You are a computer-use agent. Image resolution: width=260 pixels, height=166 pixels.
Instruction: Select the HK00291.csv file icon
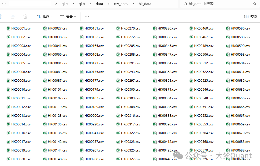[118, 63]
